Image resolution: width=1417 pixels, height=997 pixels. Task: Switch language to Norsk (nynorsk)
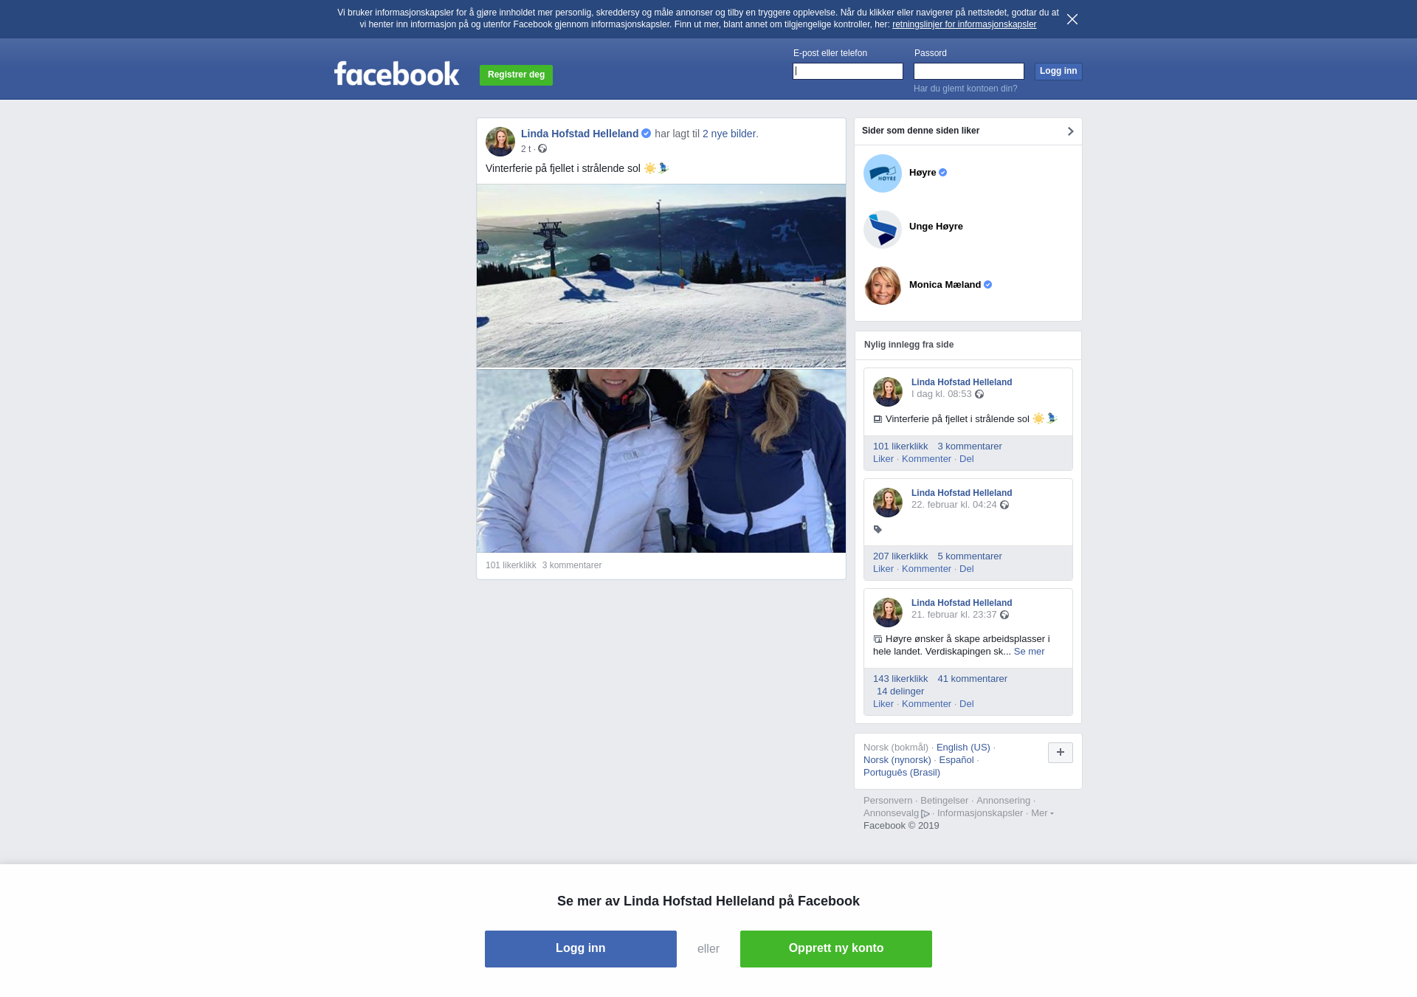pos(897,760)
